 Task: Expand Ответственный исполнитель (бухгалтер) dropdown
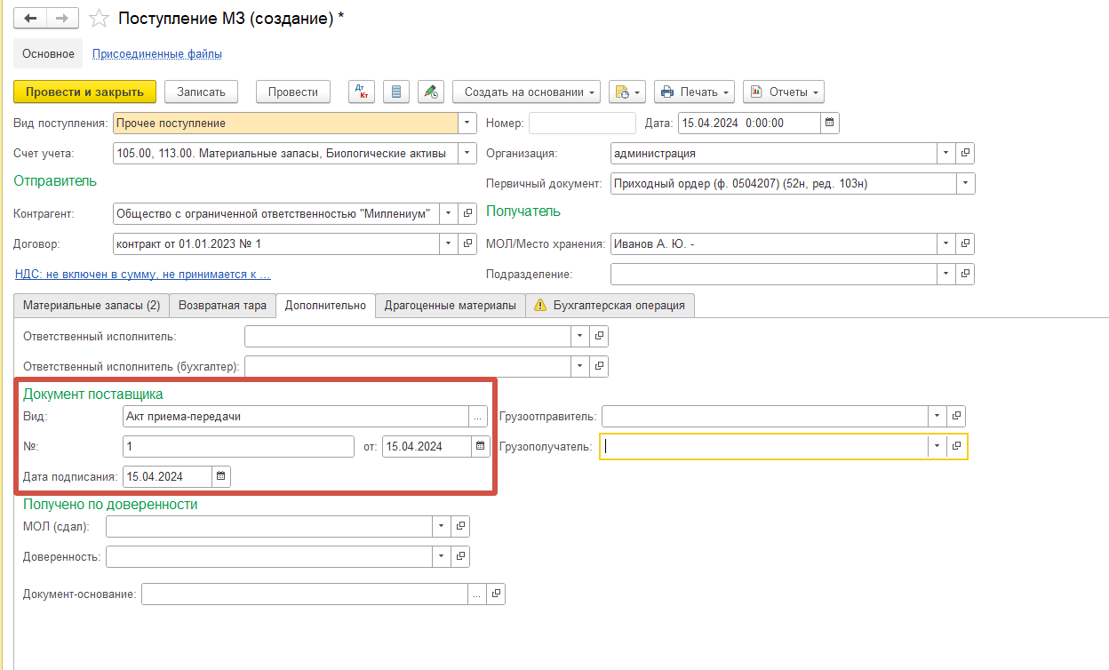coord(581,366)
